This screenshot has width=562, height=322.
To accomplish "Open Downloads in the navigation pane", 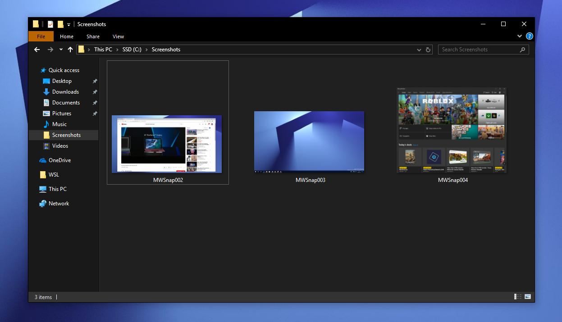I will (x=65, y=92).
